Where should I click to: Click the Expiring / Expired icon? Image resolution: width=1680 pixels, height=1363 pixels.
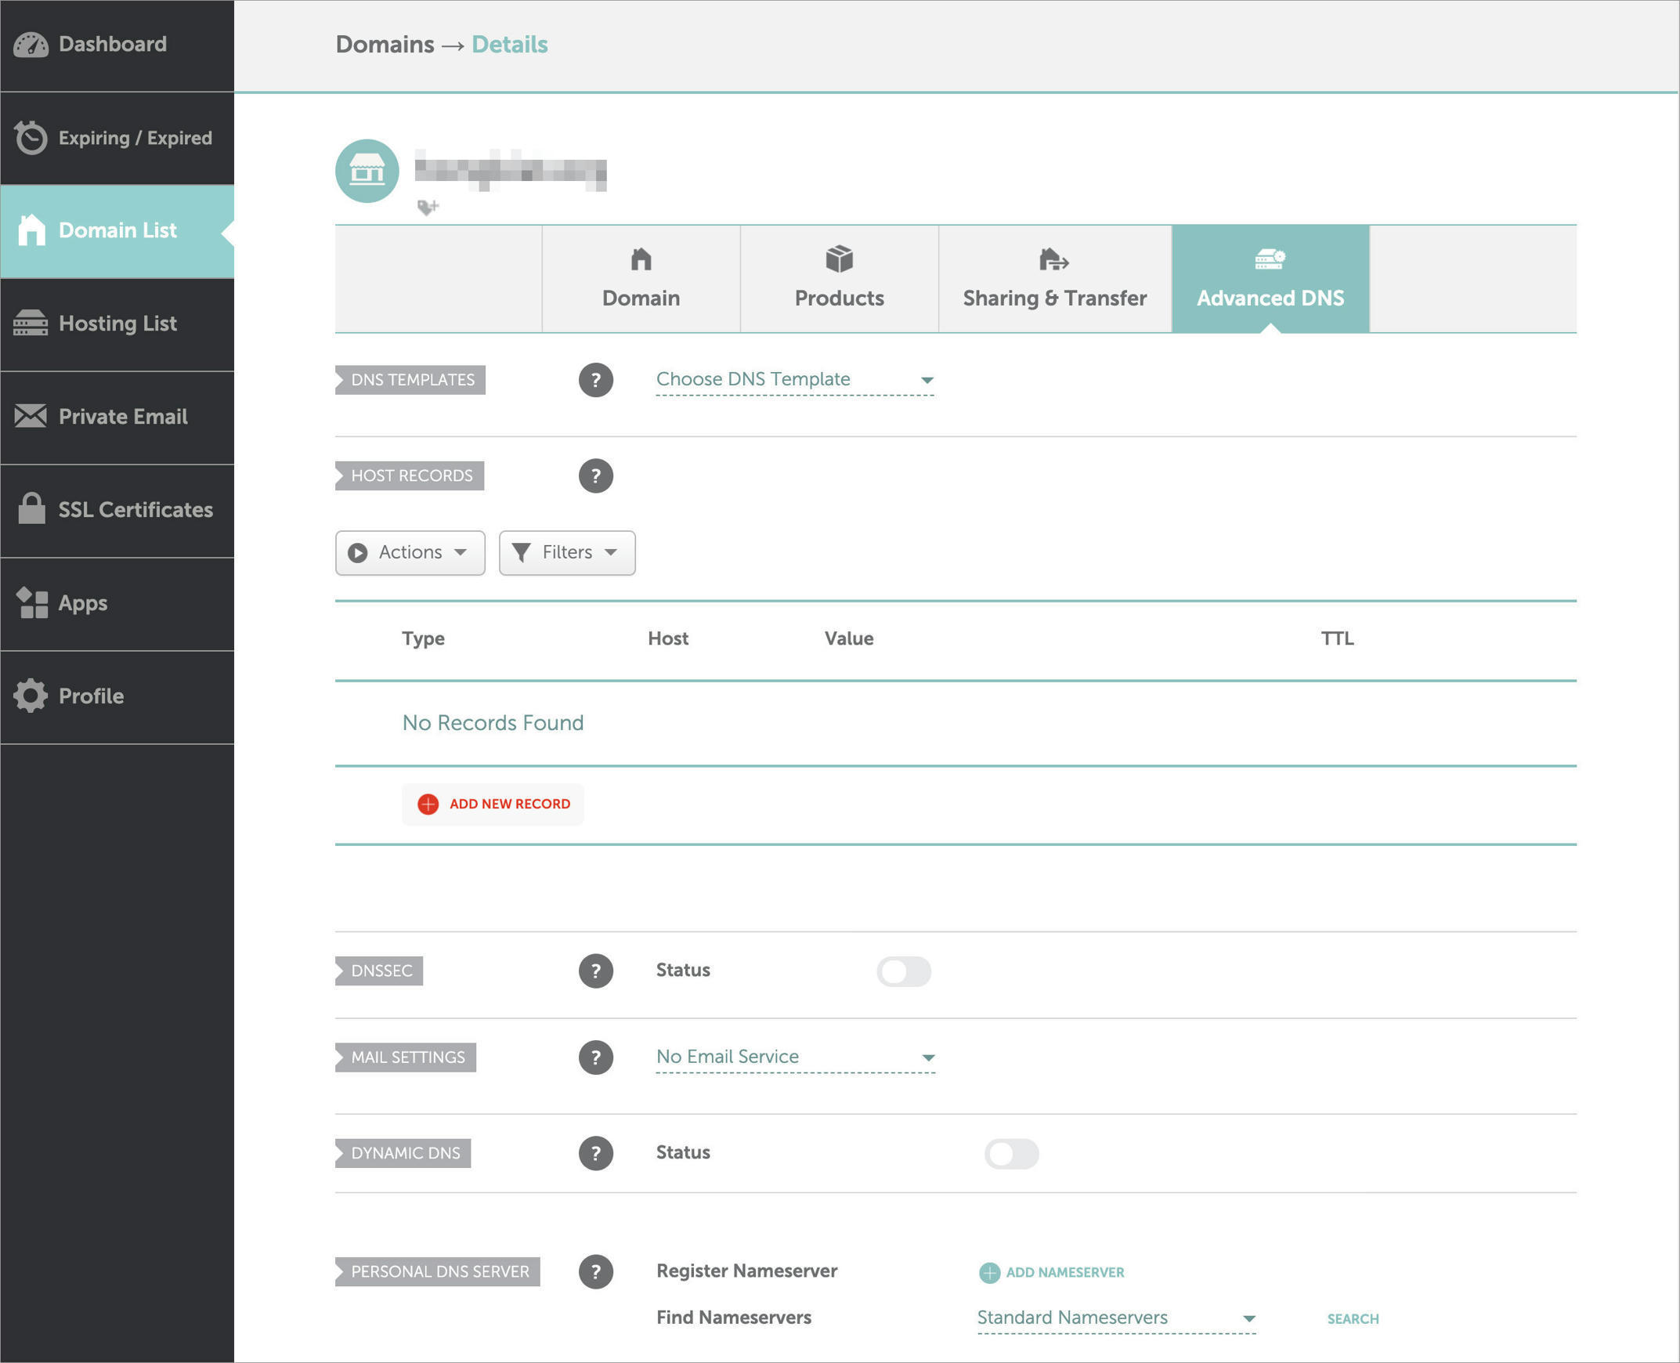coord(31,136)
